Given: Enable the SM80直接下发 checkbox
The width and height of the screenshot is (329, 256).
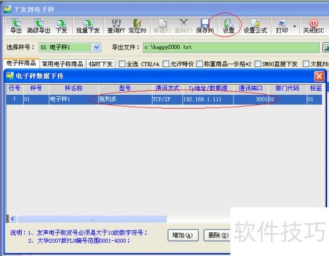Looking at the screenshot, I should tap(258, 64).
